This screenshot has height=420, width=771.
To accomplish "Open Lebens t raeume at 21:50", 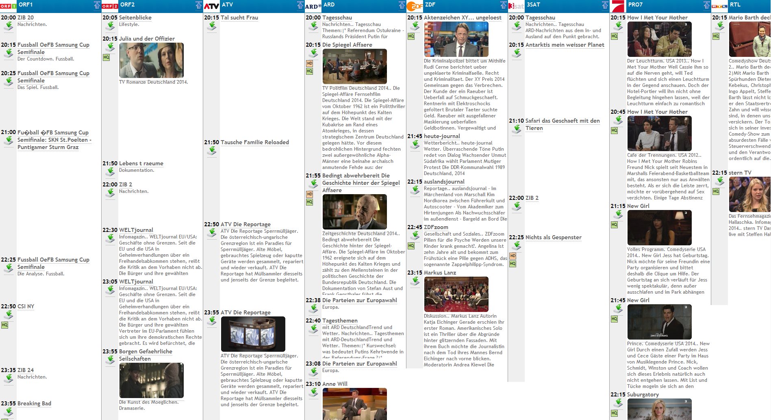I will tap(141, 163).
